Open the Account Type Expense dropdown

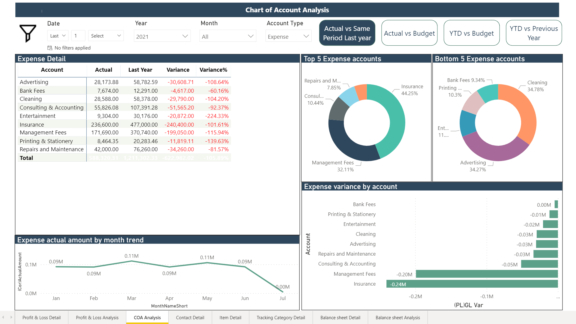click(289, 36)
